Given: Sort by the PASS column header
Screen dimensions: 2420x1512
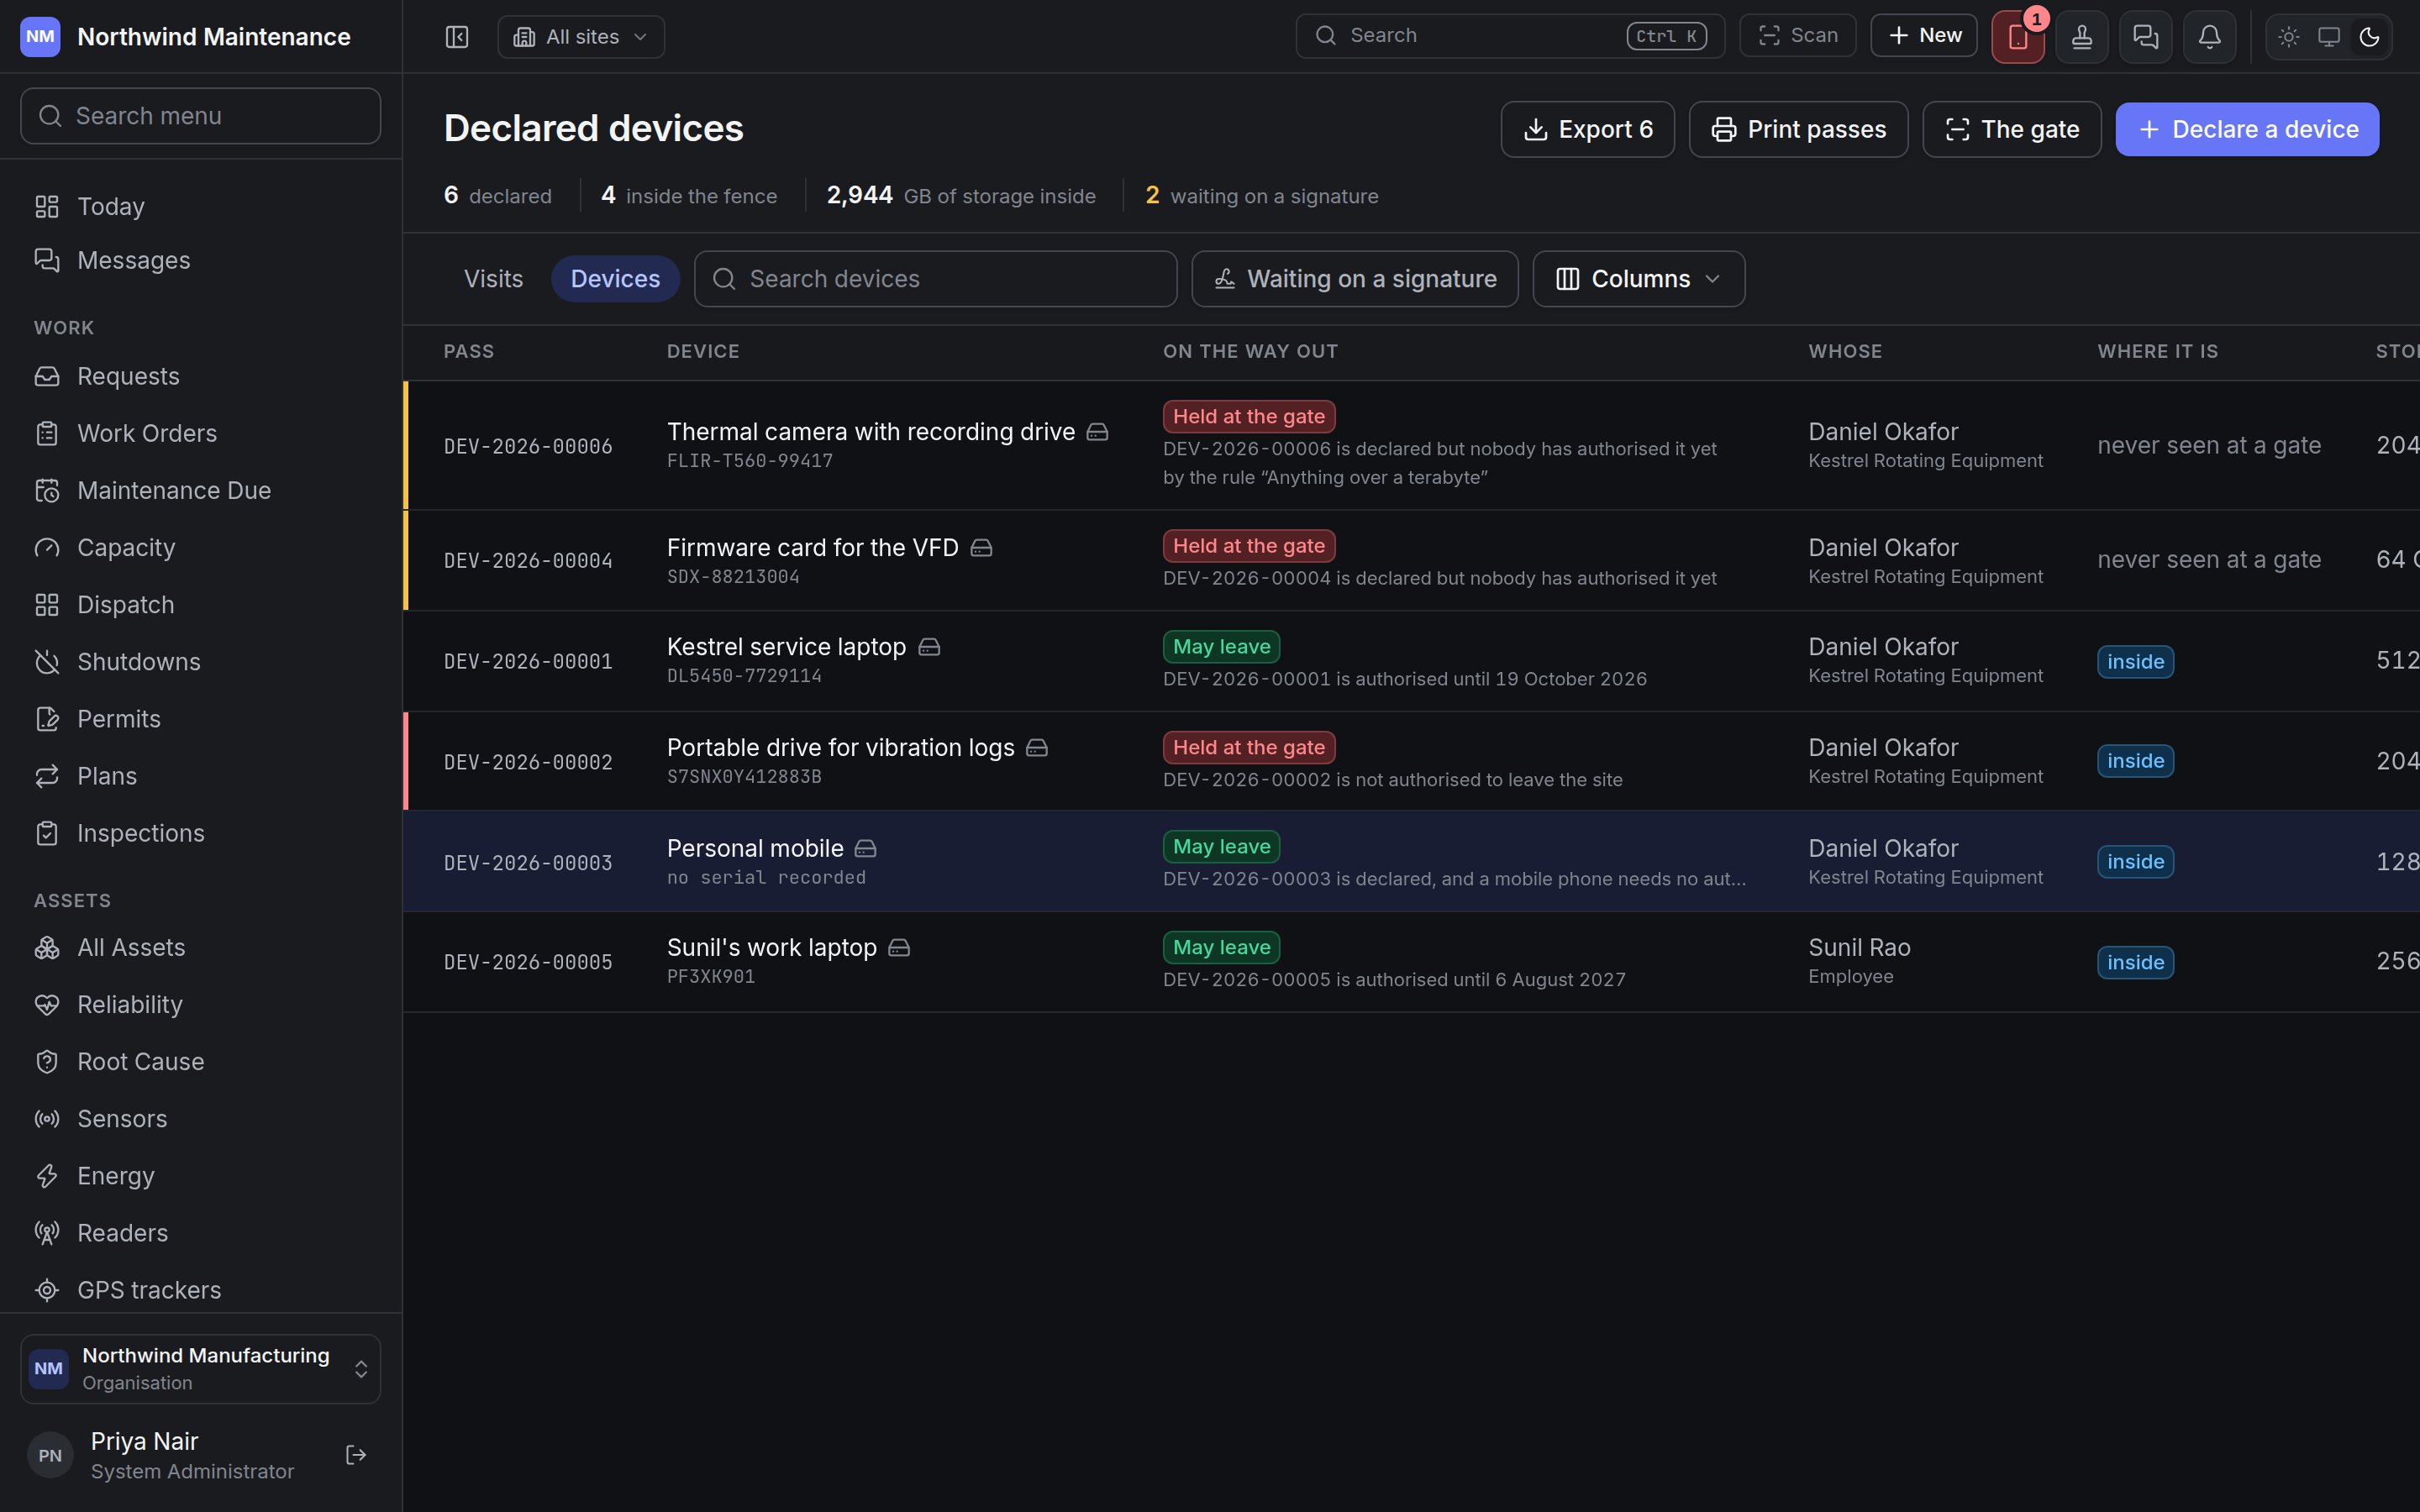Looking at the screenshot, I should (469, 352).
